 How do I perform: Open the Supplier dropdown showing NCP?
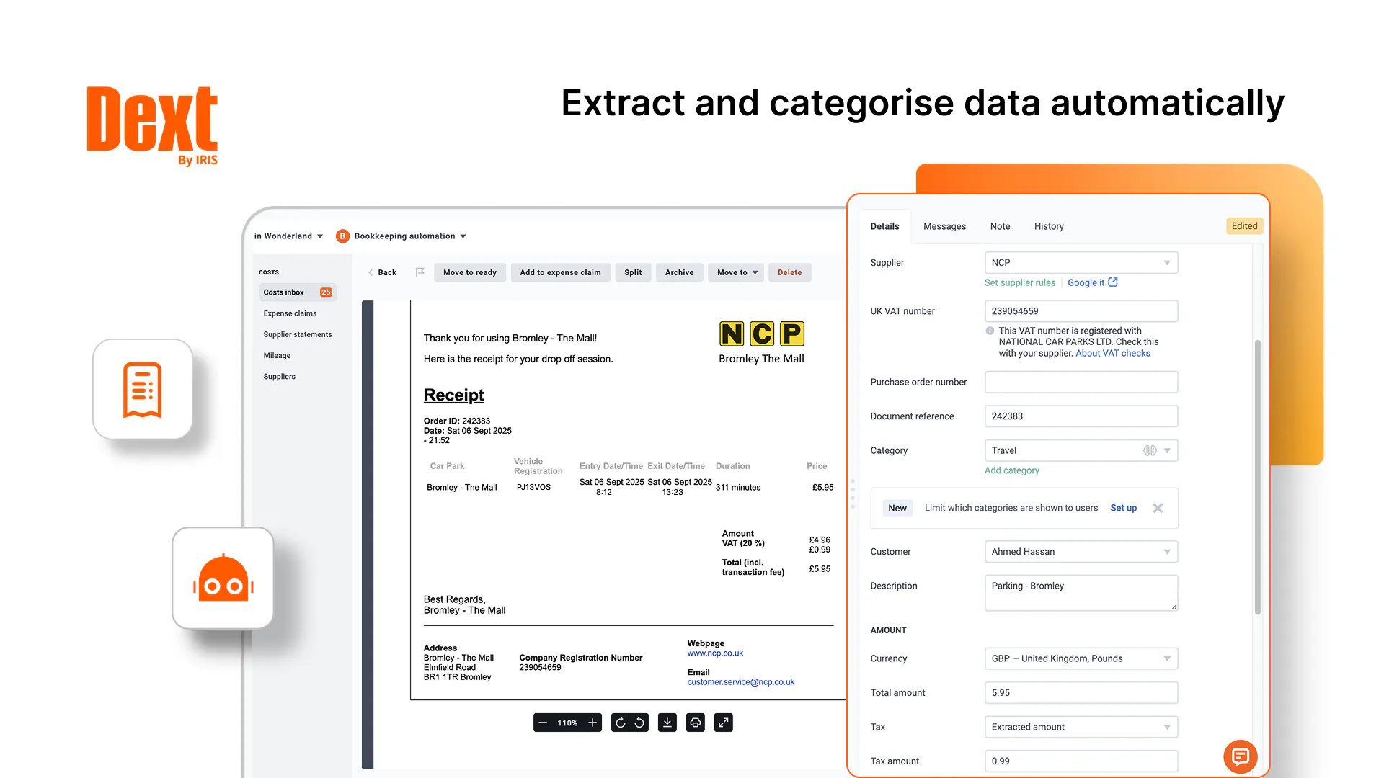pos(1081,263)
